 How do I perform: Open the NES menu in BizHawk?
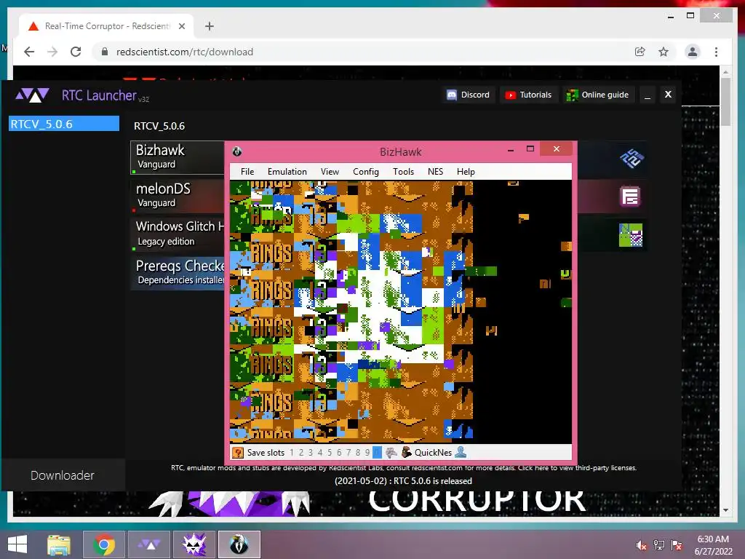(x=435, y=172)
